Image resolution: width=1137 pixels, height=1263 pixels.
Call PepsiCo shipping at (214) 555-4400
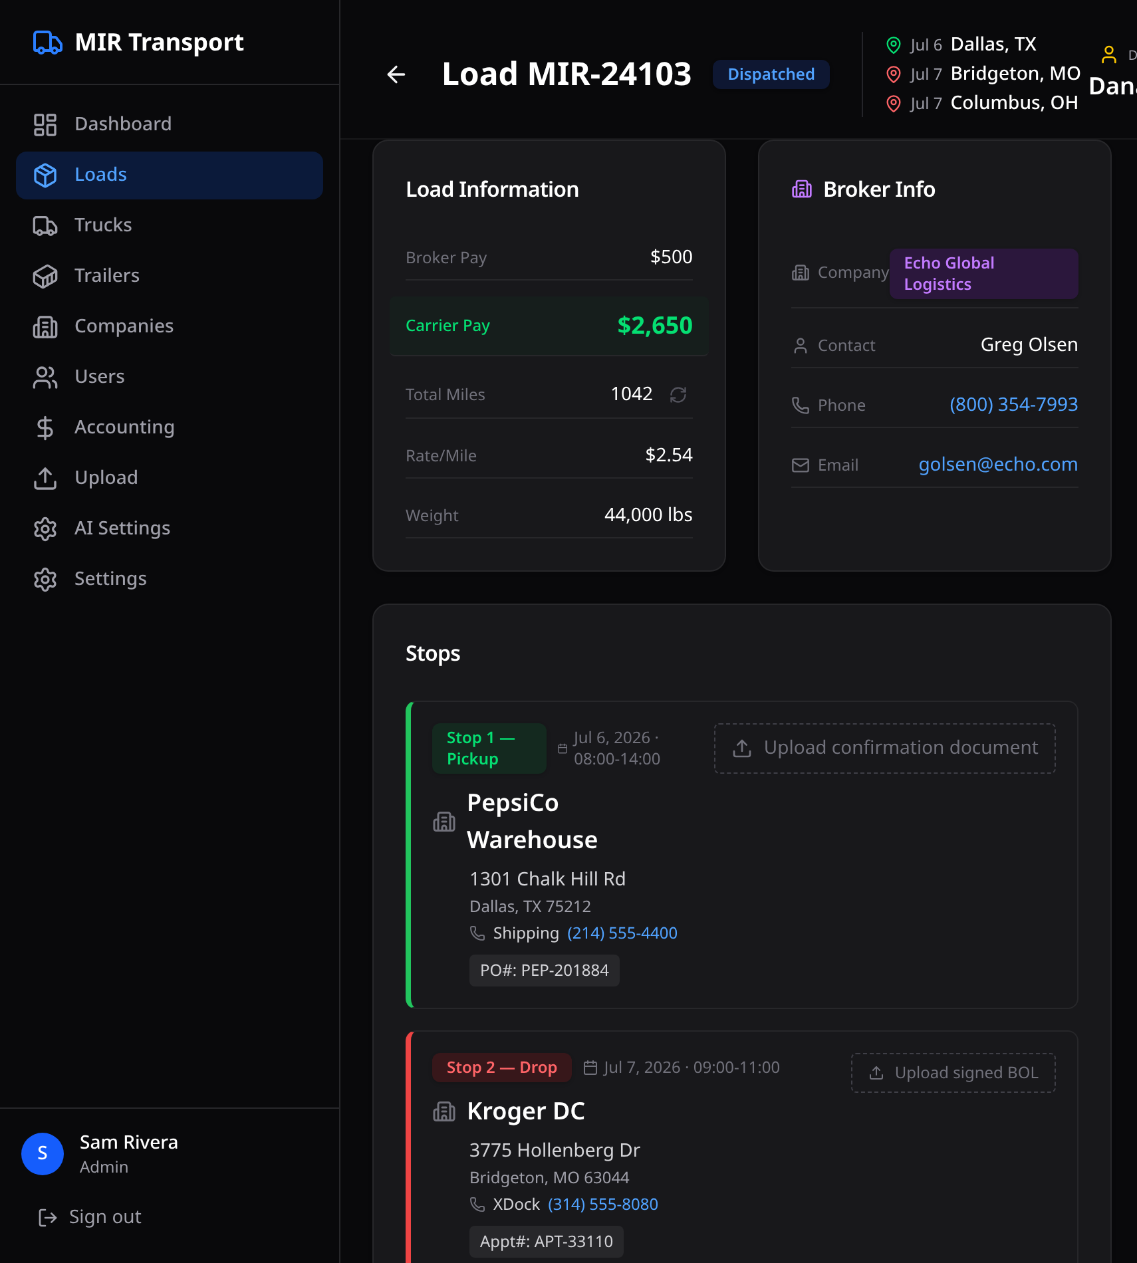[622, 933]
